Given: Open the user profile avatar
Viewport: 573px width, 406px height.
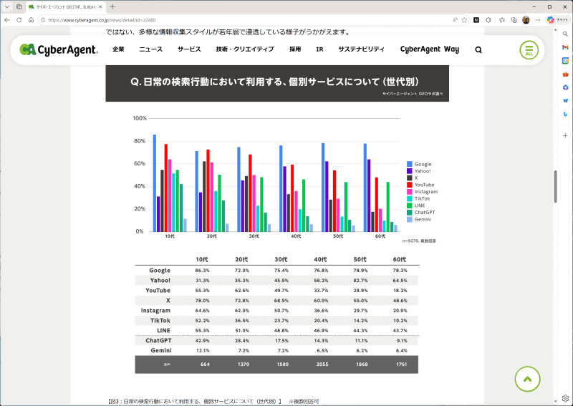Looking at the screenshot, I should 526,20.
